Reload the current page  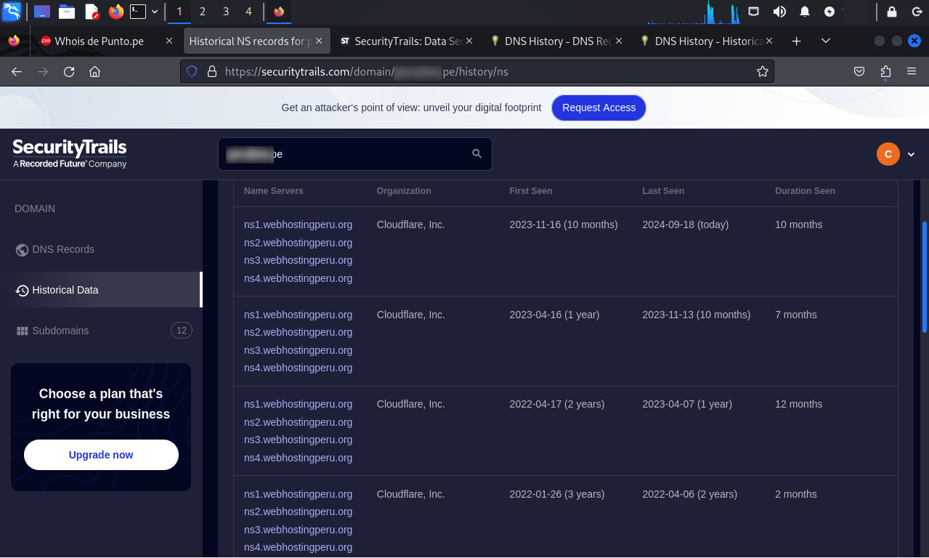click(x=69, y=71)
